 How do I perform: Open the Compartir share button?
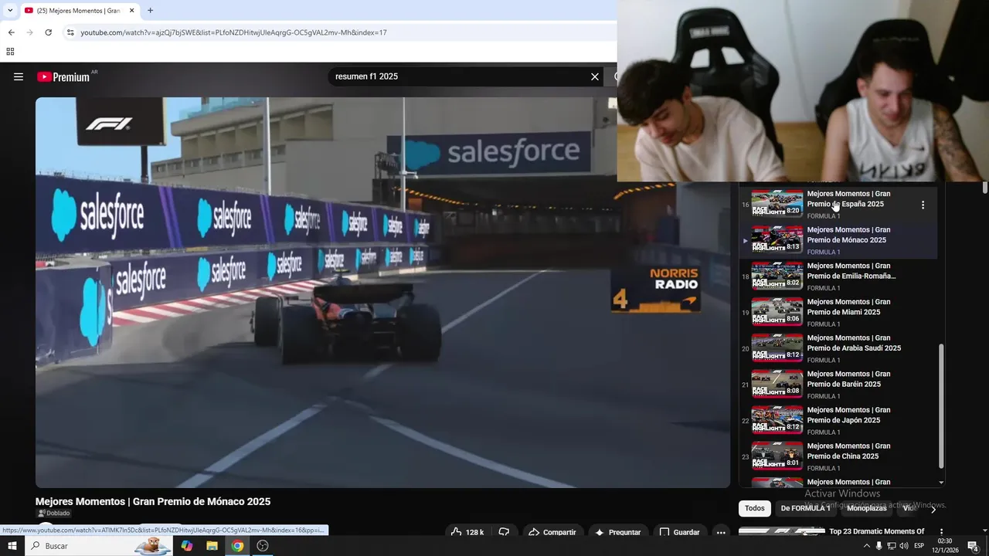(x=552, y=532)
